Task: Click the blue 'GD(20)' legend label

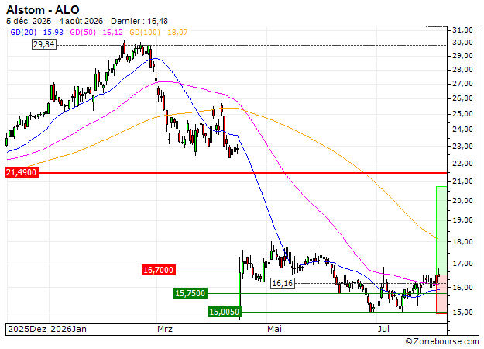Action: click(23, 32)
